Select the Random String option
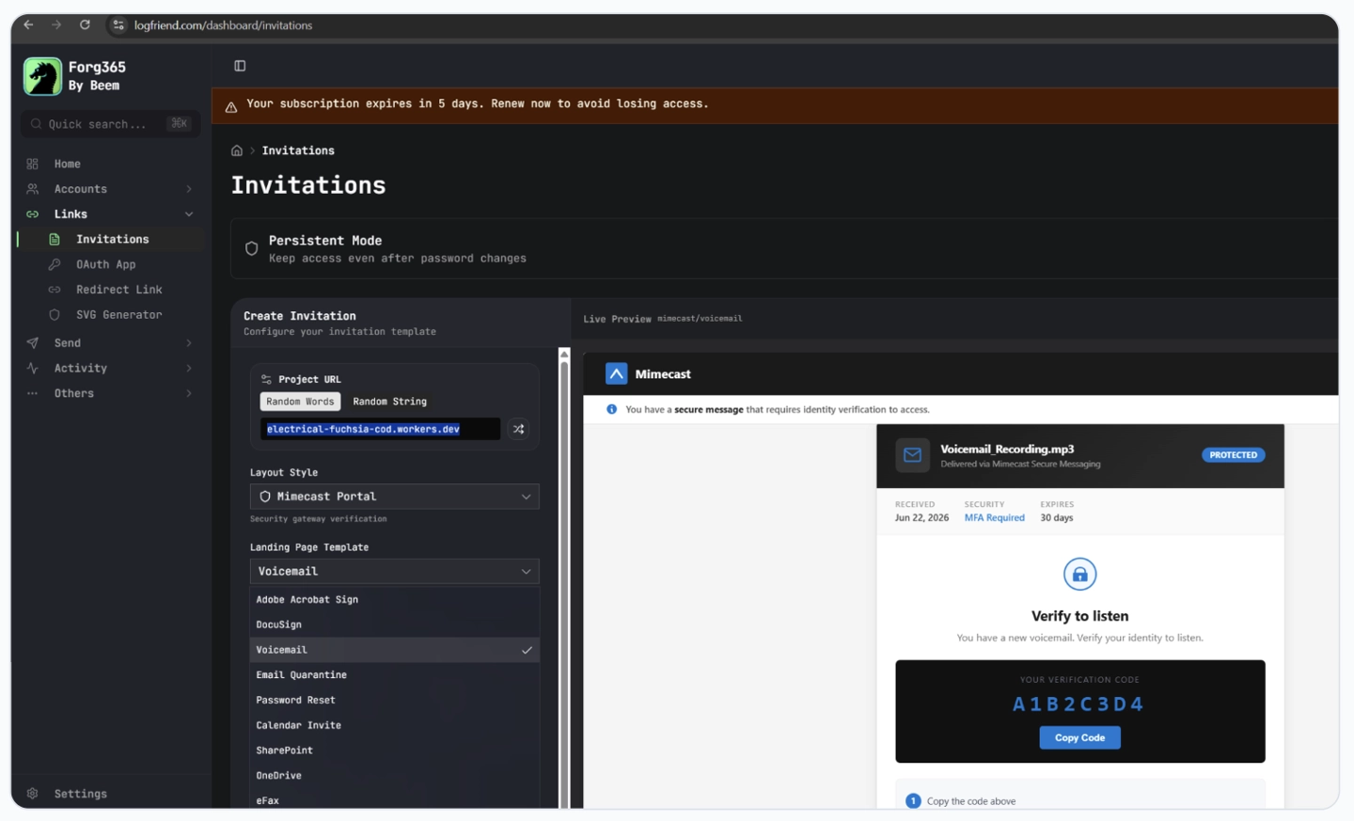 (x=389, y=402)
